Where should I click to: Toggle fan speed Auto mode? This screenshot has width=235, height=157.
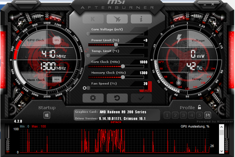(x=146, y=91)
